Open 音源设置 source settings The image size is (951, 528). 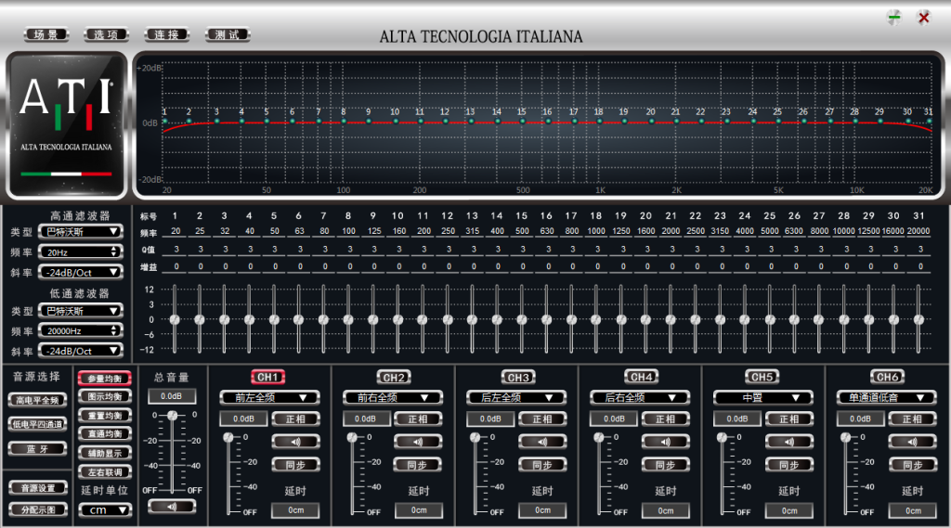(37, 488)
